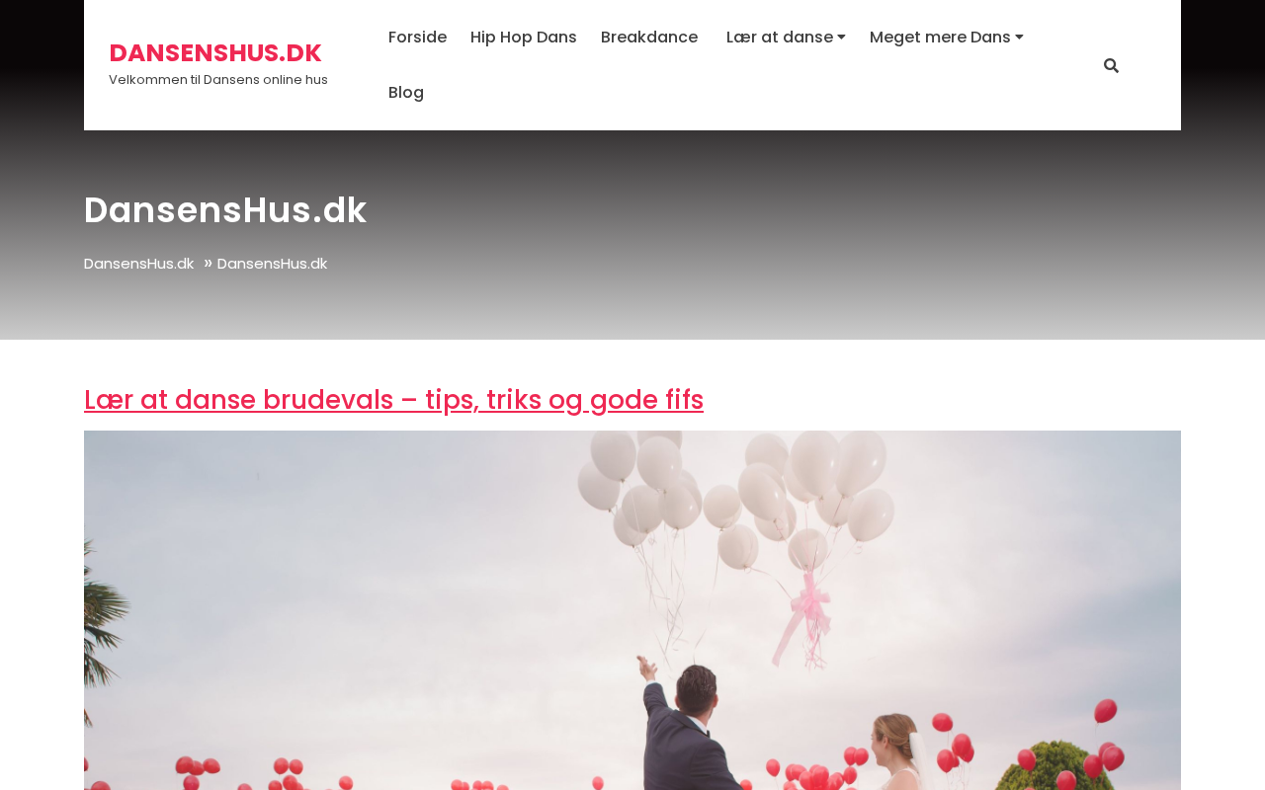Open the brudevals article headline link

tap(393, 400)
